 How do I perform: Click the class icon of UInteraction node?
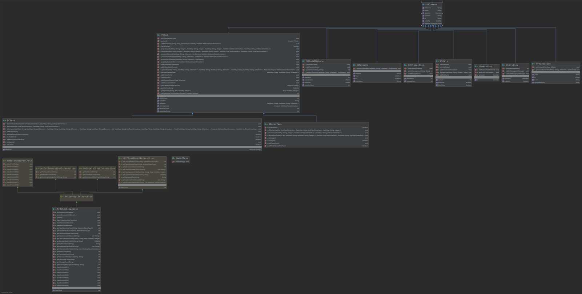click(405, 65)
